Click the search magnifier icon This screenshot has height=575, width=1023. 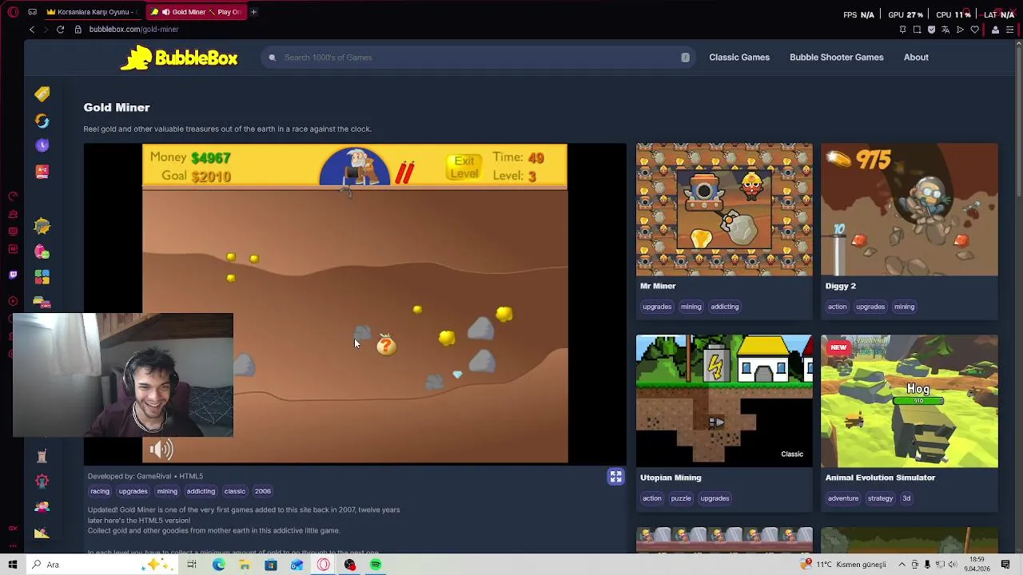(273, 57)
